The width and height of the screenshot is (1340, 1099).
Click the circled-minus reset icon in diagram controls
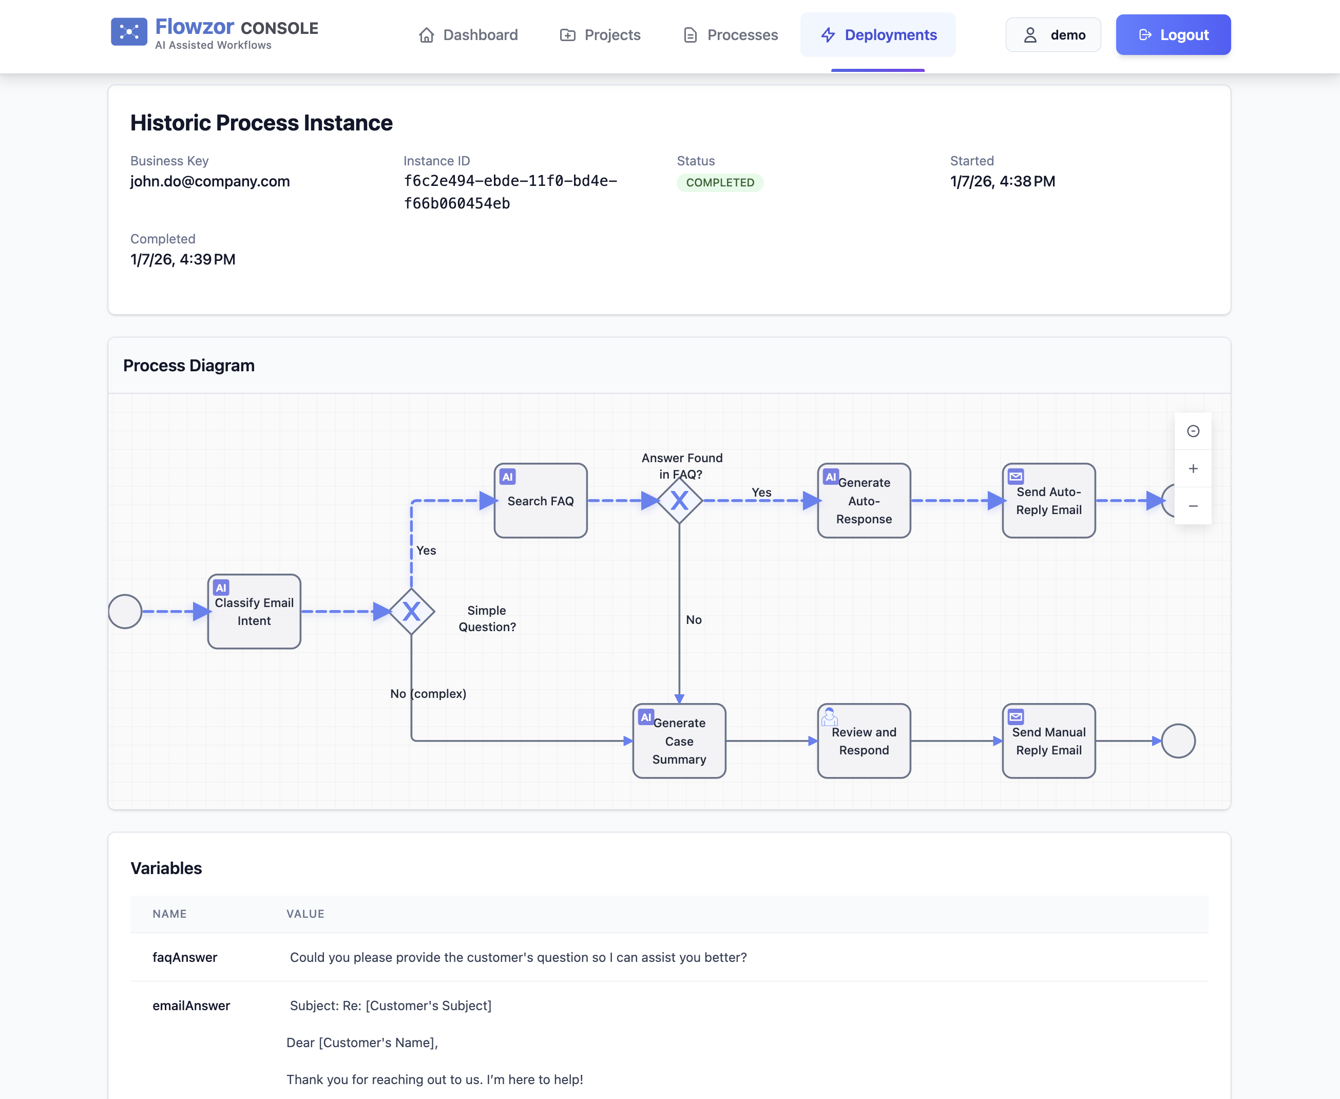point(1193,431)
